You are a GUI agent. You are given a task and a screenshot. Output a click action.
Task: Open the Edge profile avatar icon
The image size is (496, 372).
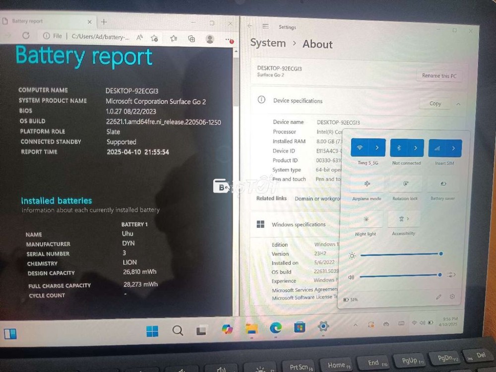[x=209, y=39]
